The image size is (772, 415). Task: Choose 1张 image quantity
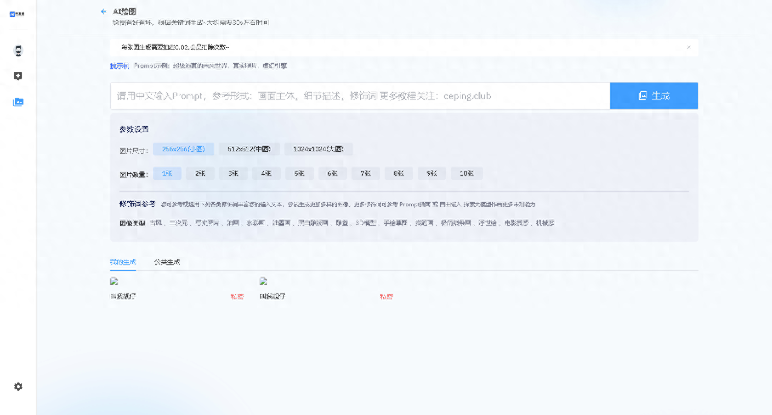tap(167, 173)
